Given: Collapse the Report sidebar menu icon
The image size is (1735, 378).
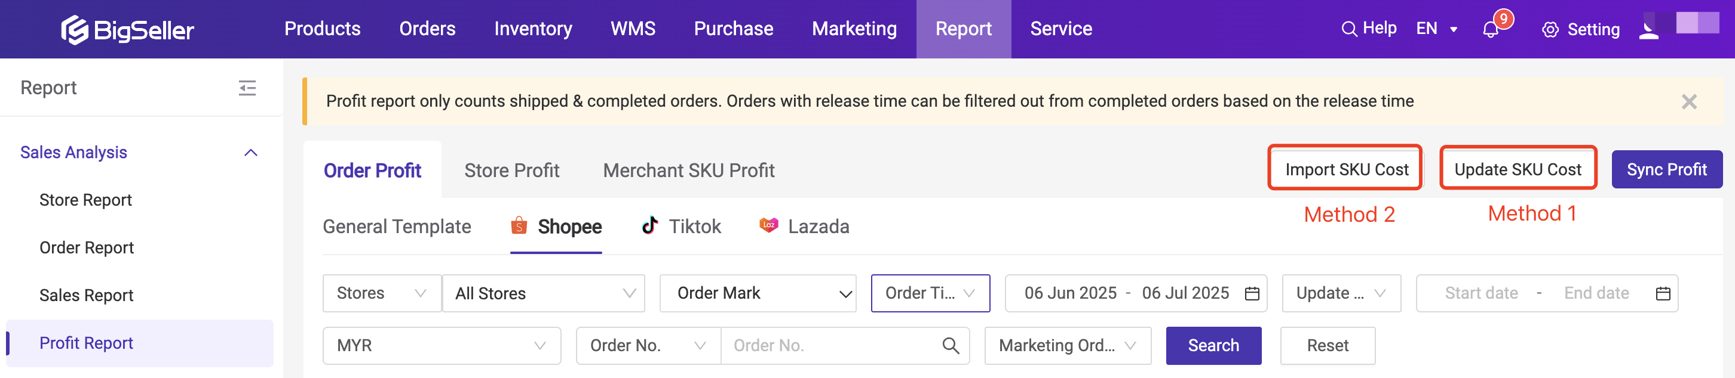Looking at the screenshot, I should (x=247, y=88).
